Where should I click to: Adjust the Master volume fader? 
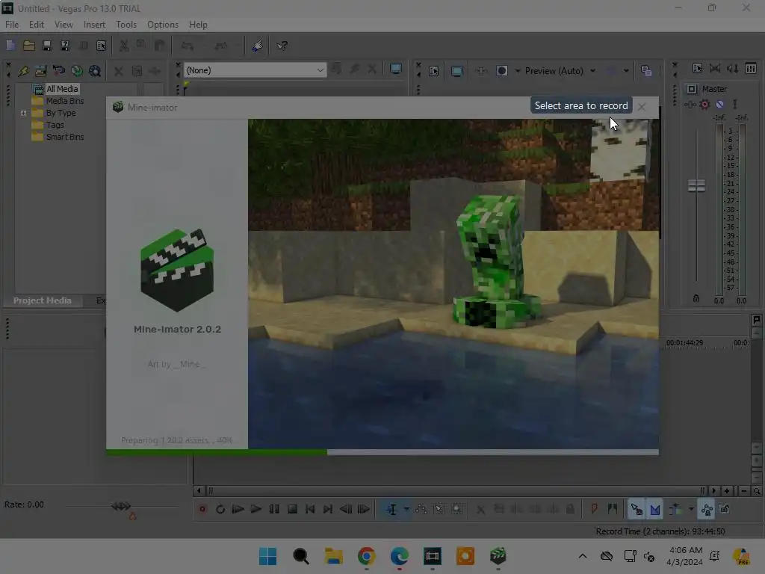click(696, 185)
